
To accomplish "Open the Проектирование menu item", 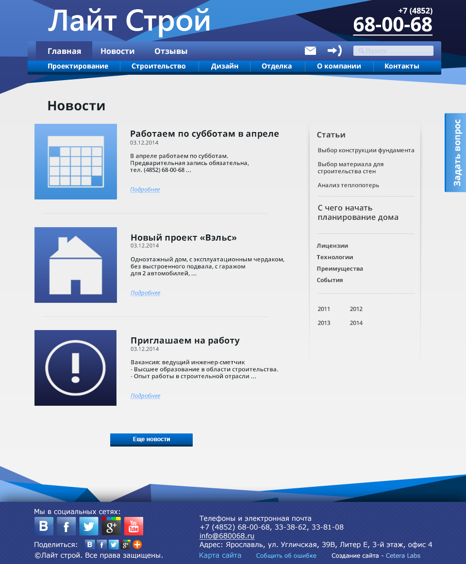I will click(x=78, y=66).
